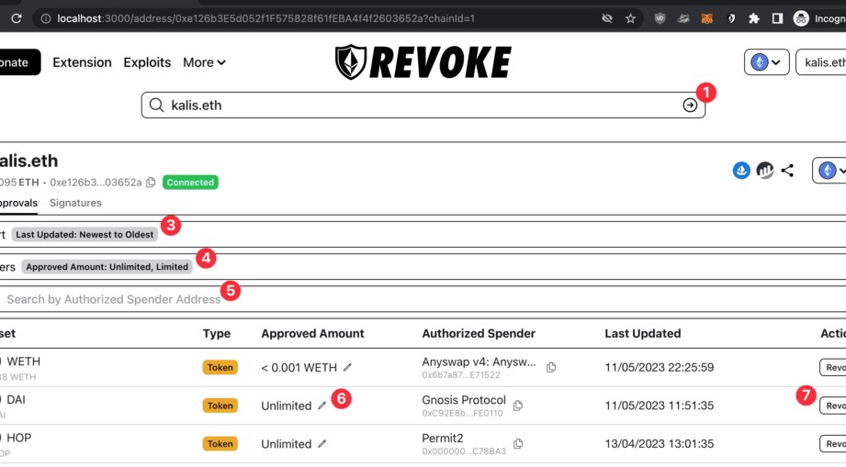846x467 pixels.
Task: Focus Search by Authorized Spender Address field
Action: (423, 299)
